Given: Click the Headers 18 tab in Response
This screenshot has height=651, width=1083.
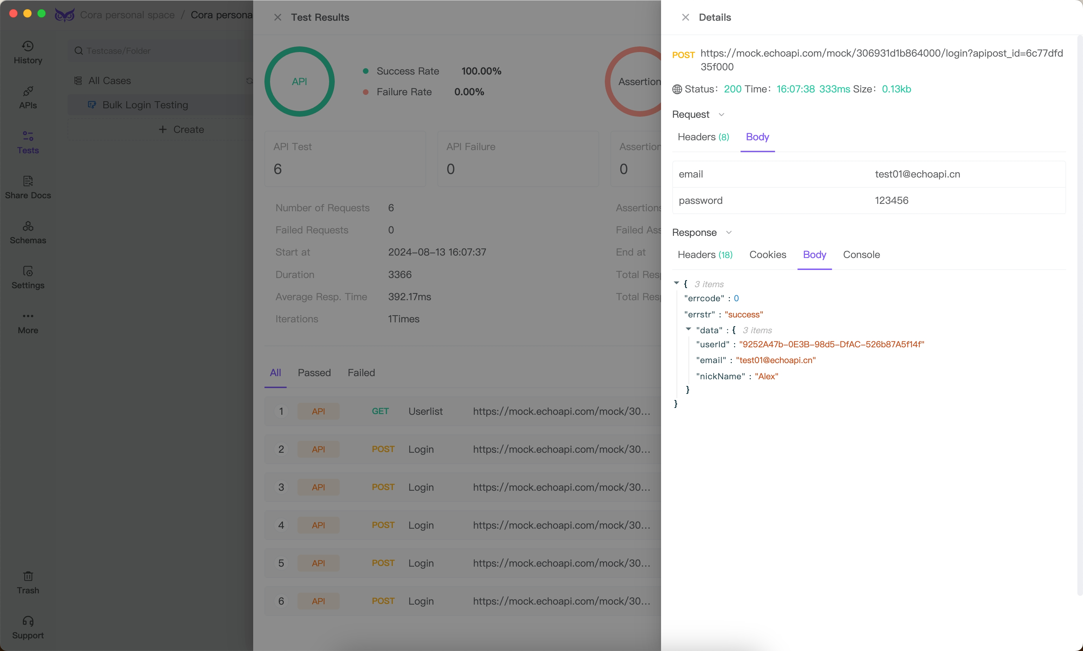Looking at the screenshot, I should 705,254.
